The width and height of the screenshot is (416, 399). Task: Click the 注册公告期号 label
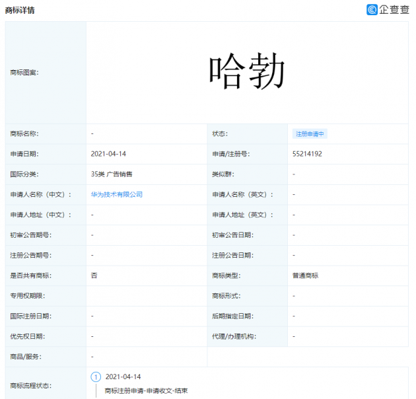click(31, 256)
